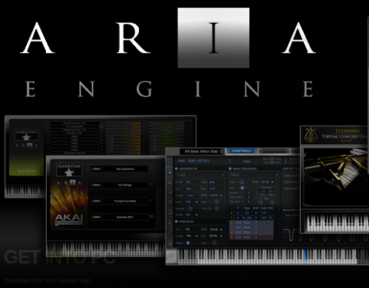The image size is (369, 288).
Task: Select slot tab 4 in chipsounds sidebar
Action: tap(170, 202)
